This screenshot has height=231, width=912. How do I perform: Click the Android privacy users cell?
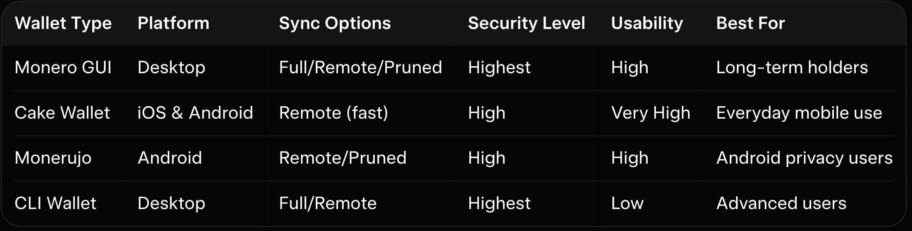[x=804, y=158]
